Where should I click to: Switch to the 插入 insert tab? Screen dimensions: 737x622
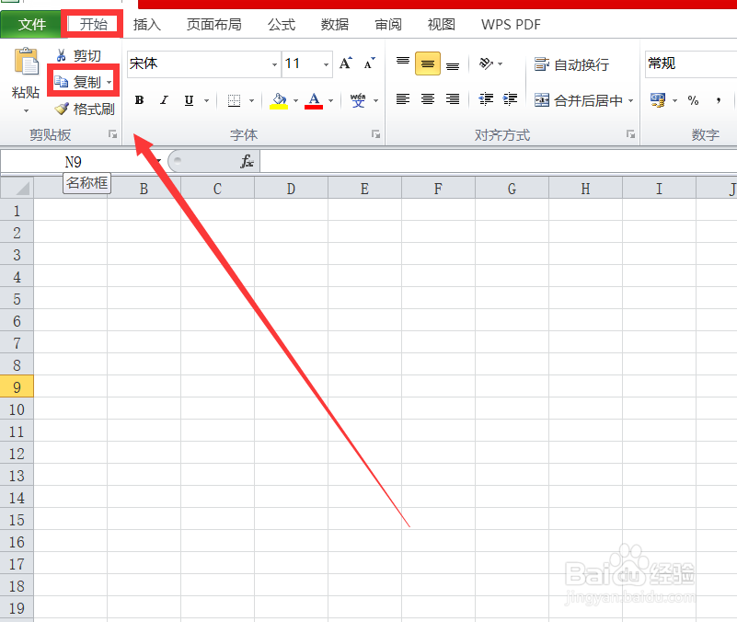(146, 24)
